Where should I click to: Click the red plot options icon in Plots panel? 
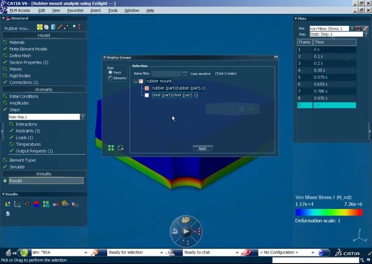[x=358, y=28]
